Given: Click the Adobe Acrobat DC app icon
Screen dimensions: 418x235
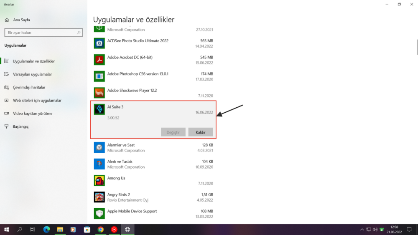Looking at the screenshot, I should coord(99,60).
